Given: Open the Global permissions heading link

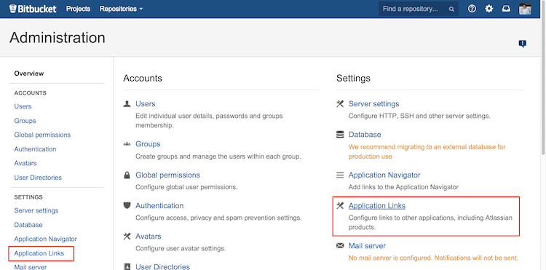Looking at the screenshot, I should 168,175.
